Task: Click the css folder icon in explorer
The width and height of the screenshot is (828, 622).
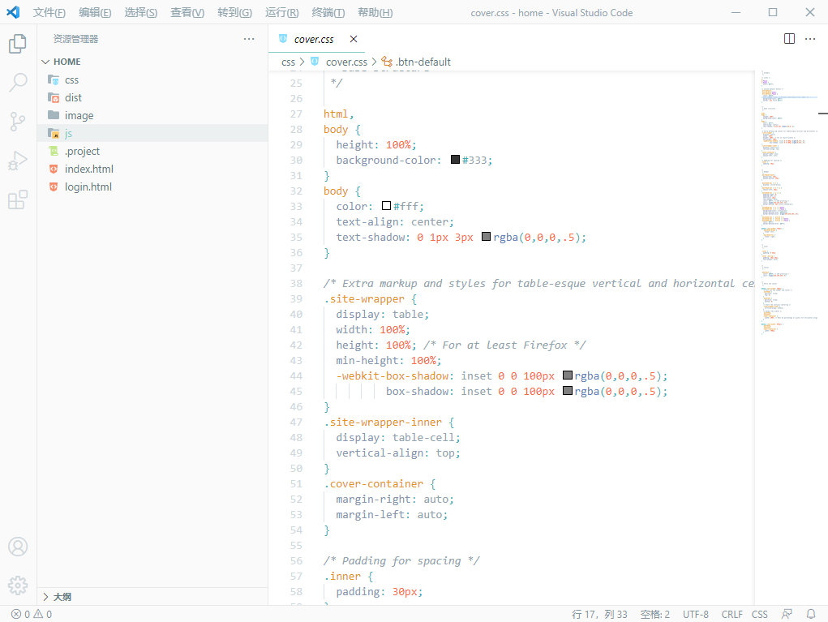Action: click(x=54, y=79)
